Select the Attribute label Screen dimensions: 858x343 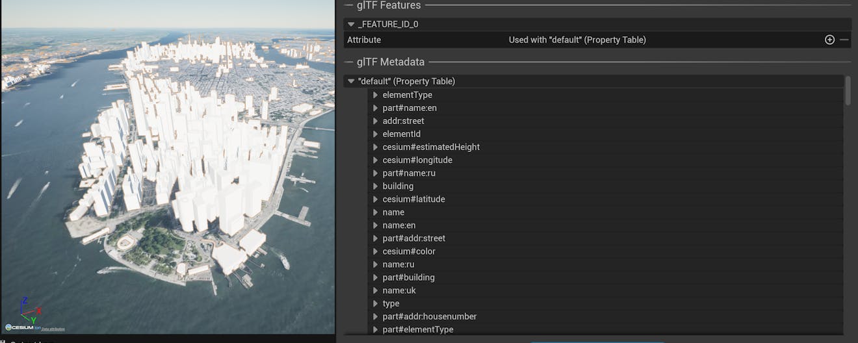(x=364, y=40)
